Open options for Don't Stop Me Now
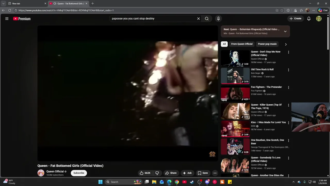 288,52
